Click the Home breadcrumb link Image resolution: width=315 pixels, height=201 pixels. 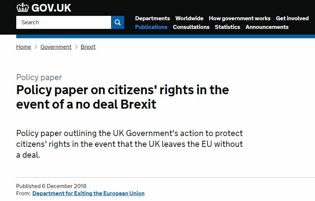click(23, 47)
